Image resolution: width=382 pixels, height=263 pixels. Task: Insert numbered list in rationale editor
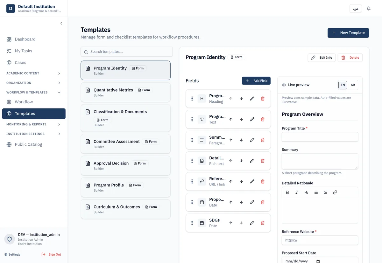(x=325, y=192)
